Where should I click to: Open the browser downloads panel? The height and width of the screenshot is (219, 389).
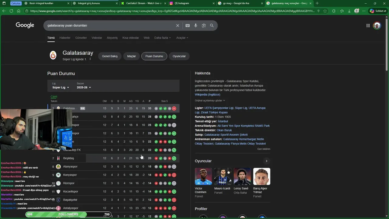click(x=349, y=11)
